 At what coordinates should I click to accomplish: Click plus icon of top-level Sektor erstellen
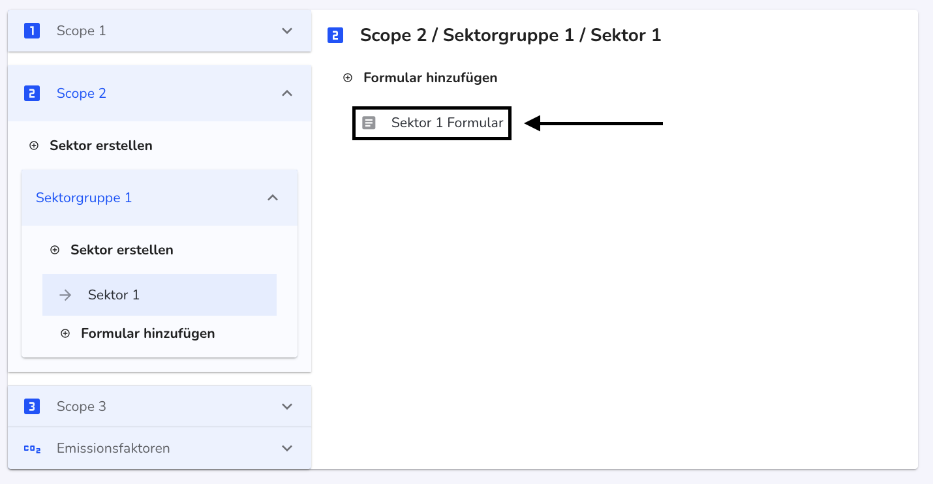coord(34,145)
